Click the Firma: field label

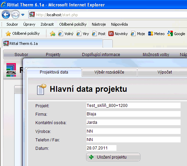41,114
